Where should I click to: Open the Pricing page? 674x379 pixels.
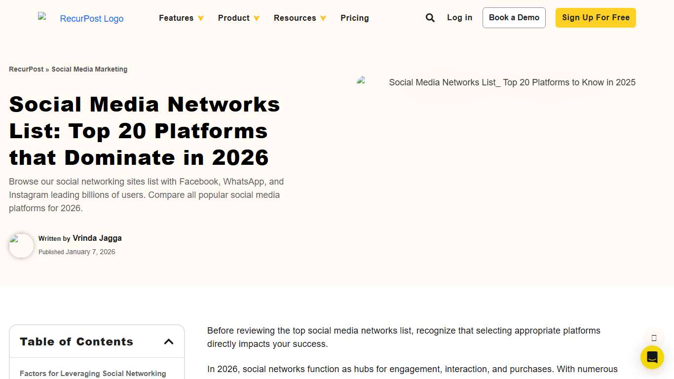354,18
